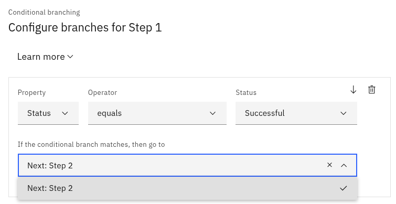Expand the Learn more section

click(x=45, y=57)
